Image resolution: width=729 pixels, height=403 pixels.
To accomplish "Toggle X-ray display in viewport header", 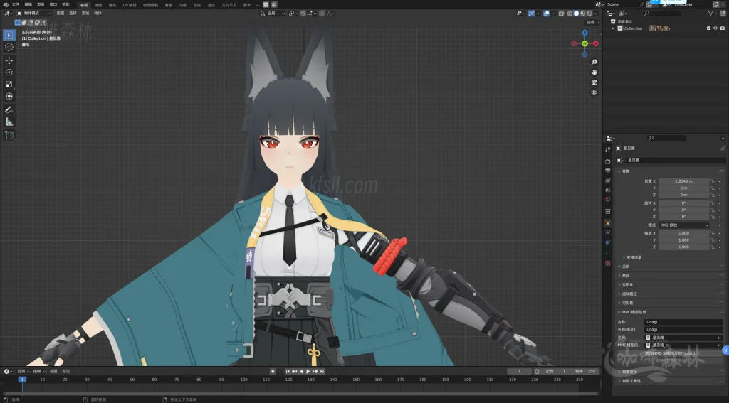I will pos(561,14).
